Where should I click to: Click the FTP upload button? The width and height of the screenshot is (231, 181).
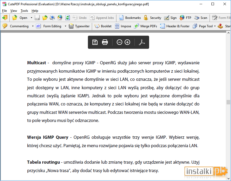pyautogui.click(x=185, y=18)
